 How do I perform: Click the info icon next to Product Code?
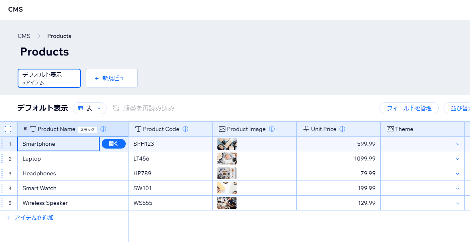pyautogui.click(x=185, y=129)
